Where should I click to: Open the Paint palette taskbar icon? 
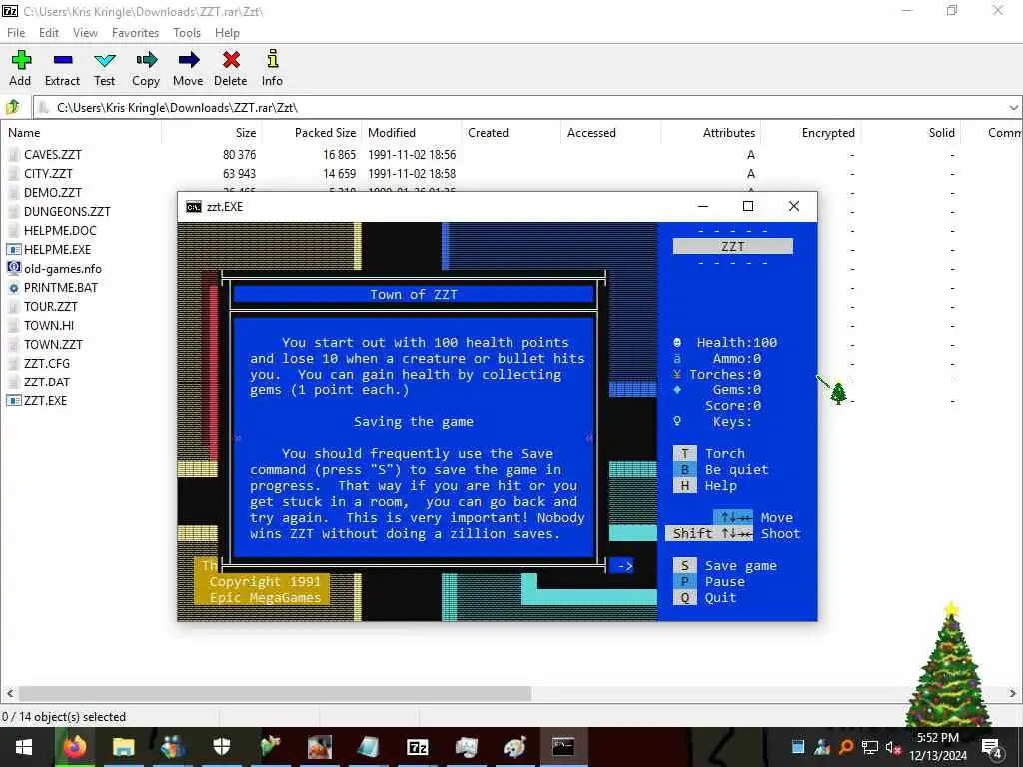[x=514, y=747]
